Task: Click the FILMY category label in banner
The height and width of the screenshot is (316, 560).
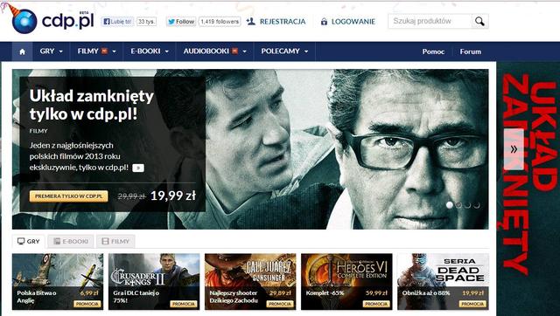Action: coord(38,131)
